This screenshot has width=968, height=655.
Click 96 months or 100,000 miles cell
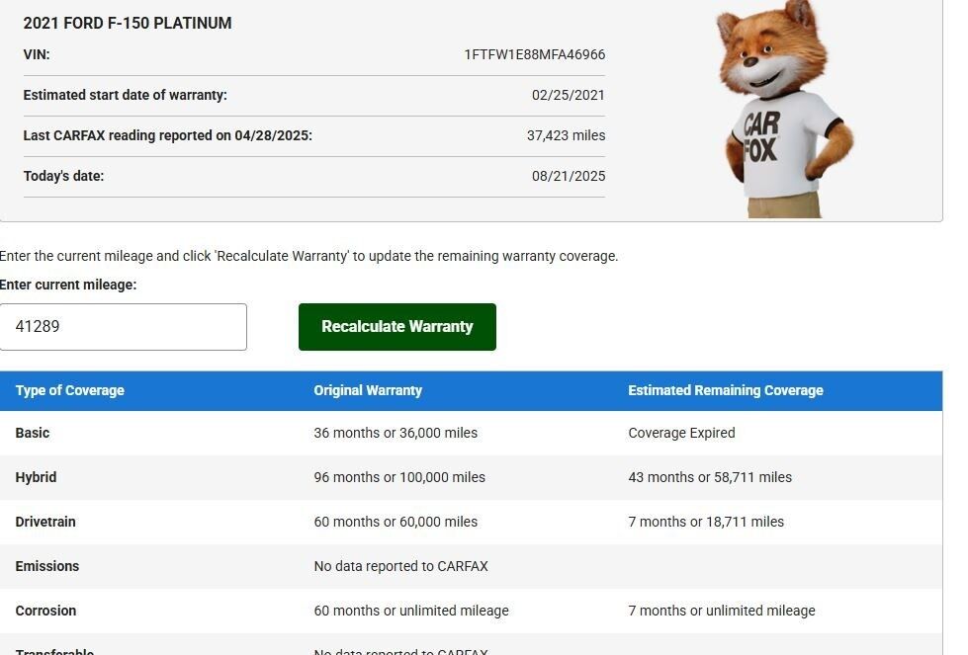coord(399,477)
